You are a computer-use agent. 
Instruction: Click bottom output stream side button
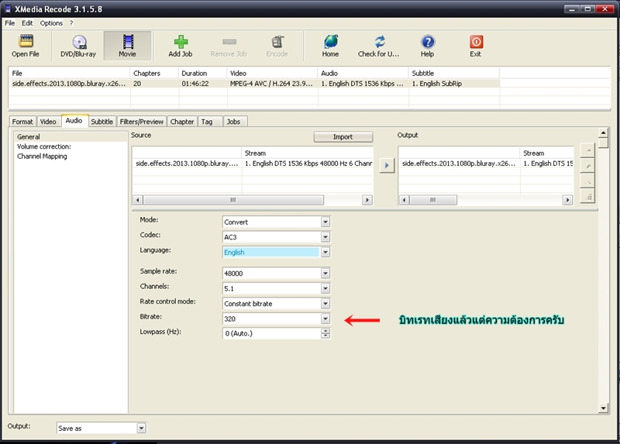click(587, 196)
